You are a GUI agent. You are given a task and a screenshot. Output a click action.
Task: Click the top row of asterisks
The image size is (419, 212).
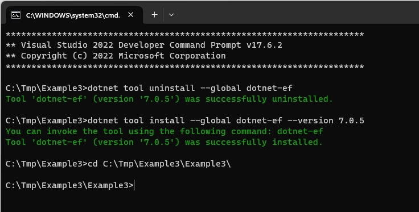pyautogui.click(x=184, y=35)
